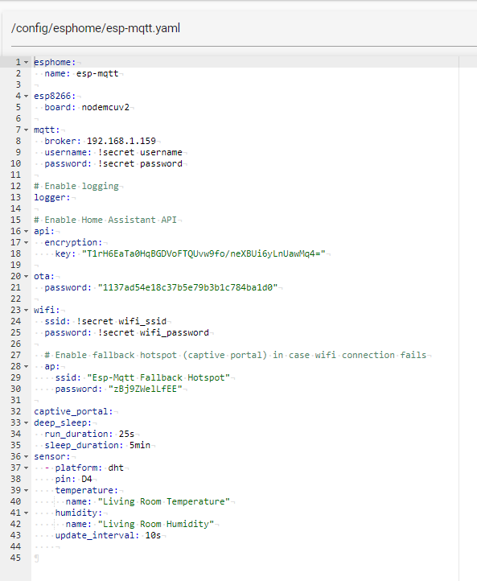This screenshot has height=581, width=477.
Task: Place cursor at update_interval 10s value
Action: [x=153, y=535]
